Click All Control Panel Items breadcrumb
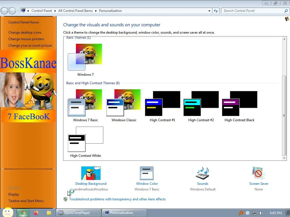290x217 pixels. (75, 11)
